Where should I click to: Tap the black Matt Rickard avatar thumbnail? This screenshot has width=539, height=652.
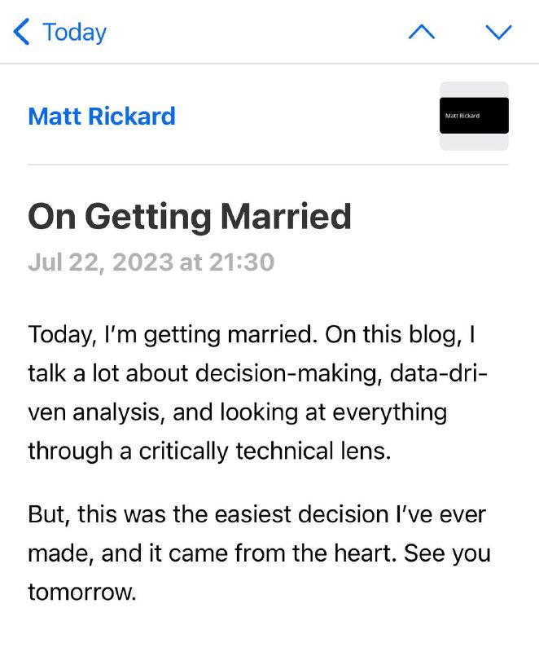pos(474,116)
